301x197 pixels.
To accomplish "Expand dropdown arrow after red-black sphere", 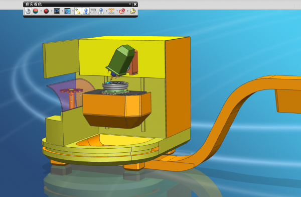I will coord(52,11).
